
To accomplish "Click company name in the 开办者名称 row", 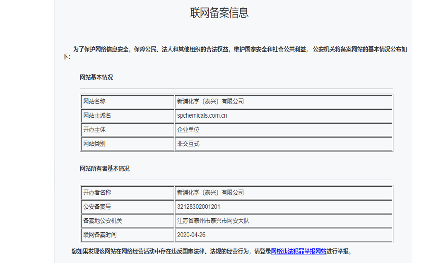I will (x=210, y=192).
